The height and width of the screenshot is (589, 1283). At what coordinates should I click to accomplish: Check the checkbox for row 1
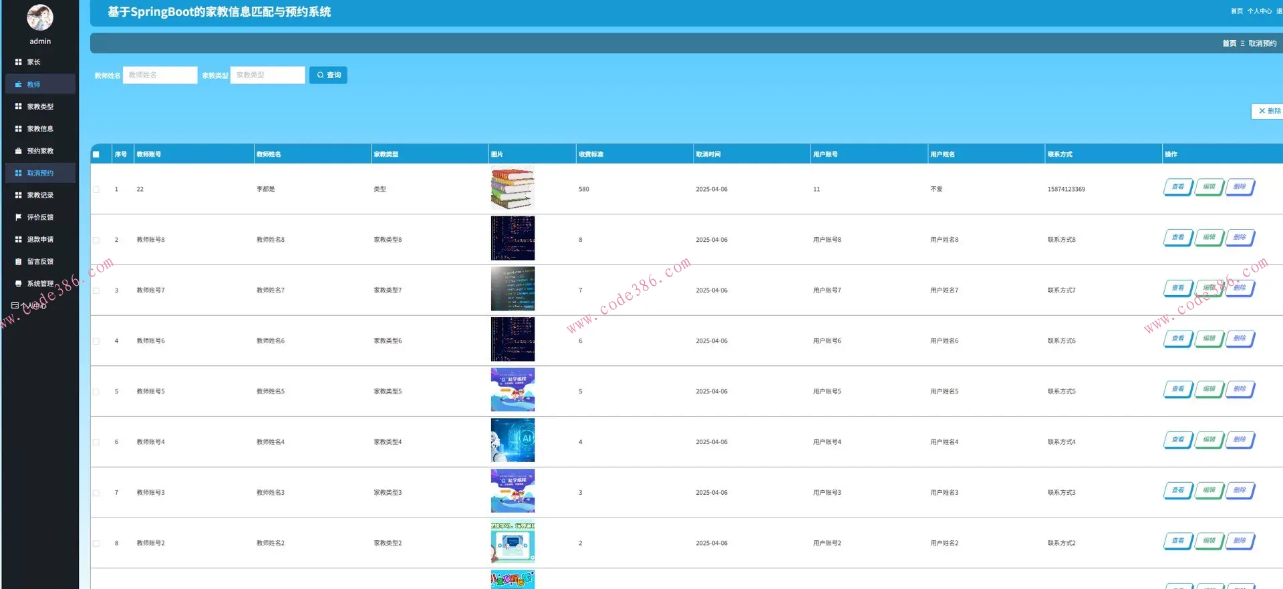(x=96, y=190)
